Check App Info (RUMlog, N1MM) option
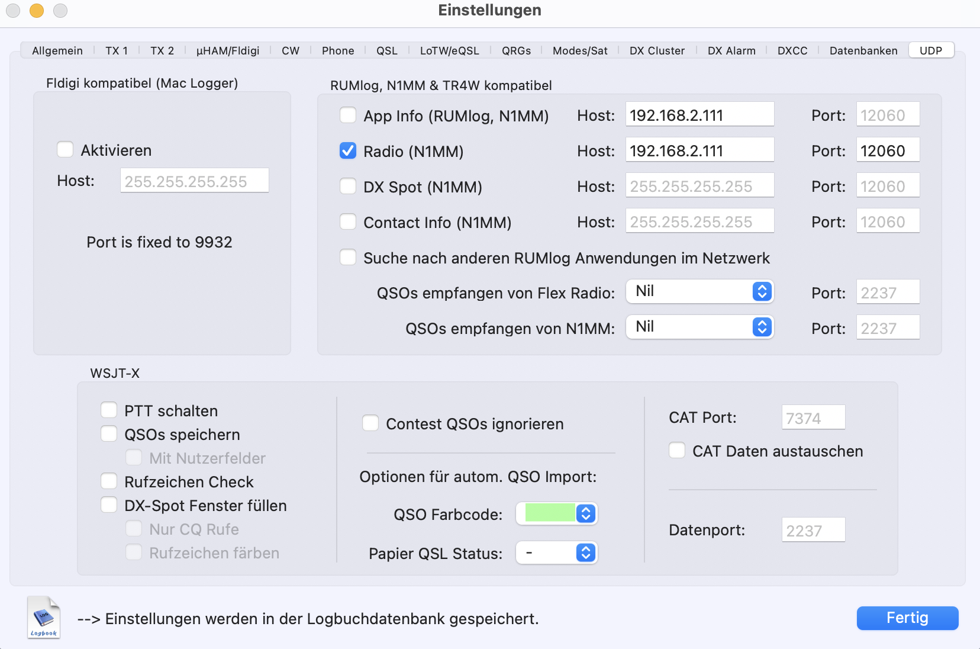This screenshot has height=649, width=980. click(x=348, y=115)
